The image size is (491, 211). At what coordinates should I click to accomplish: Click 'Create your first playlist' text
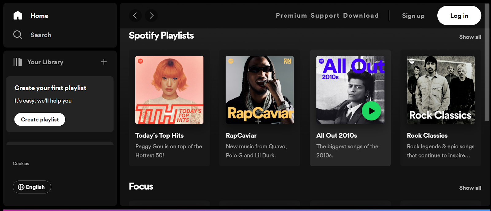click(x=50, y=88)
